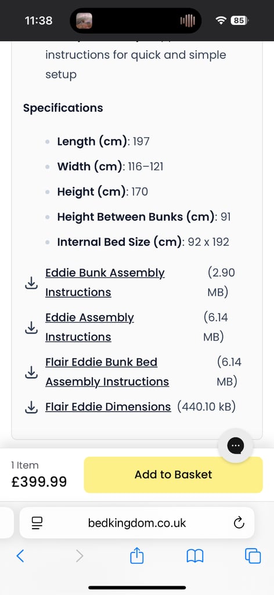
Task: Reload the page with refresh icon
Action: [239, 524]
